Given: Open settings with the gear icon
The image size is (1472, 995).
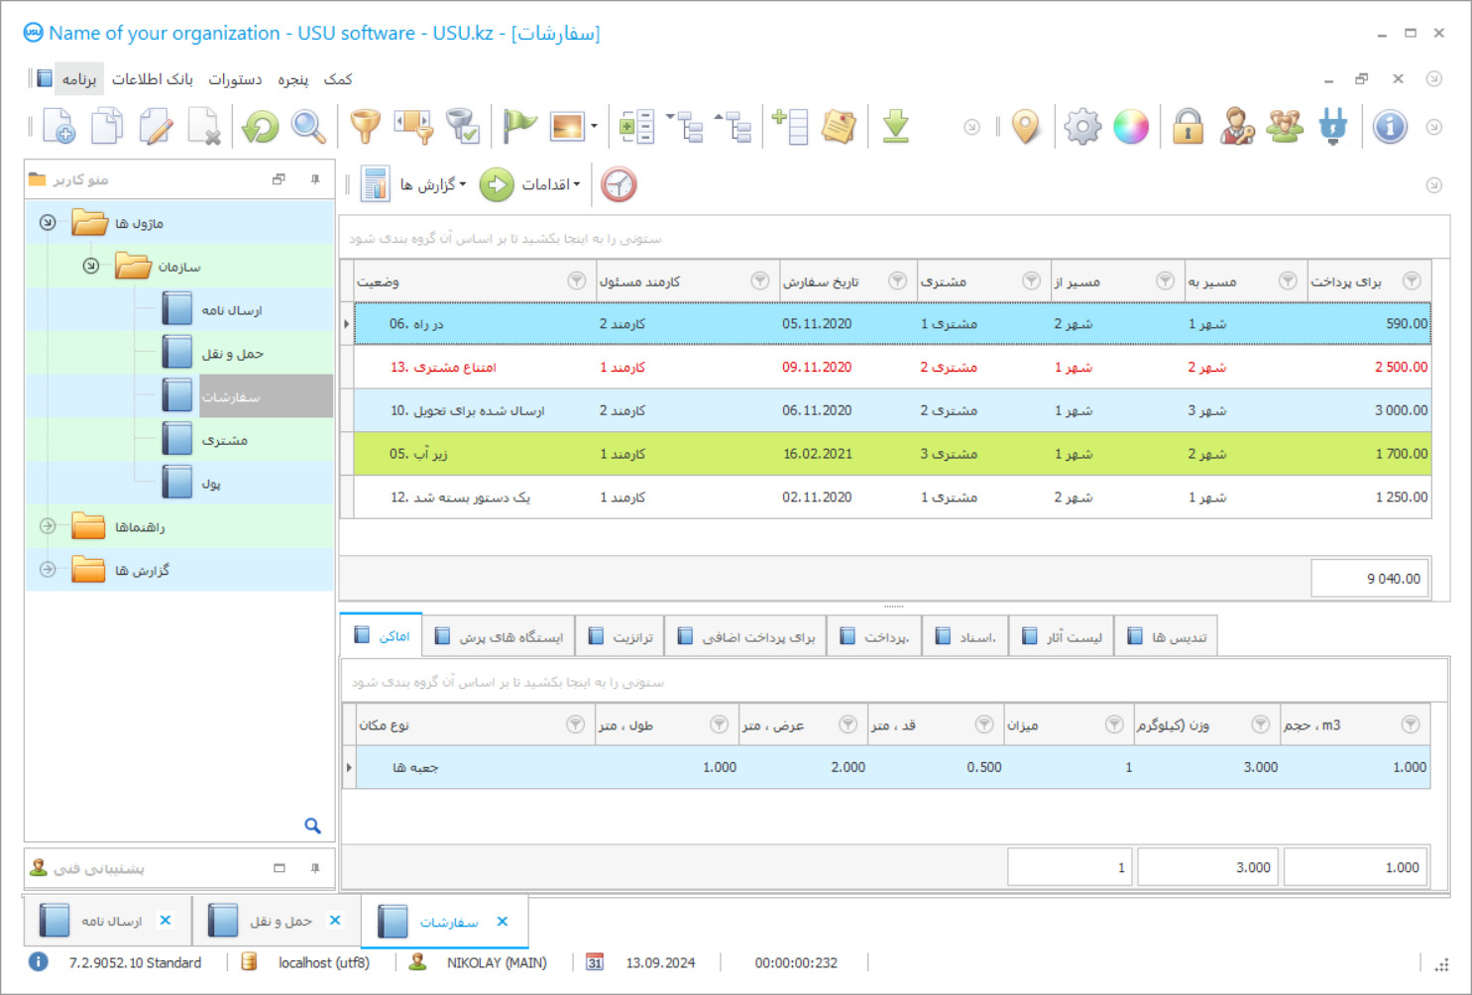Looking at the screenshot, I should coord(1081,127).
